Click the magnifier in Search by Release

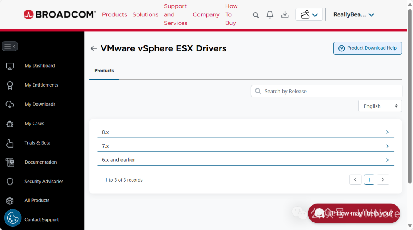tap(258, 91)
